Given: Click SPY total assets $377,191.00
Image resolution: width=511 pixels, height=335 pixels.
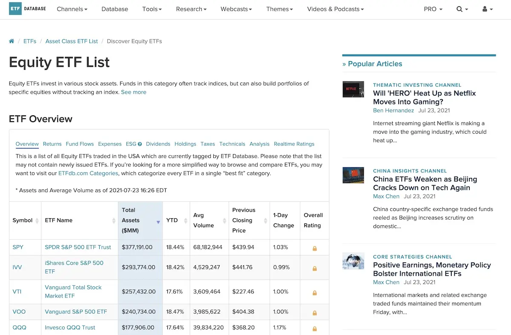Looking at the screenshot, I should pyautogui.click(x=137, y=247).
